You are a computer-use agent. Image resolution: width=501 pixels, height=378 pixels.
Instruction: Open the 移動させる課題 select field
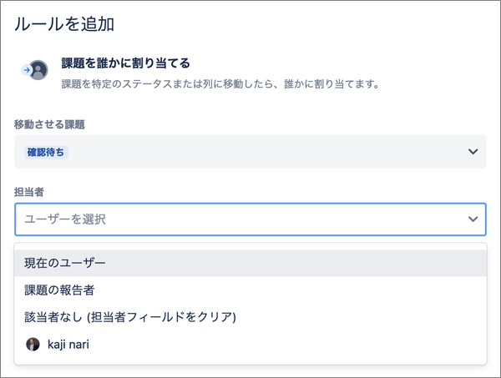pos(250,152)
